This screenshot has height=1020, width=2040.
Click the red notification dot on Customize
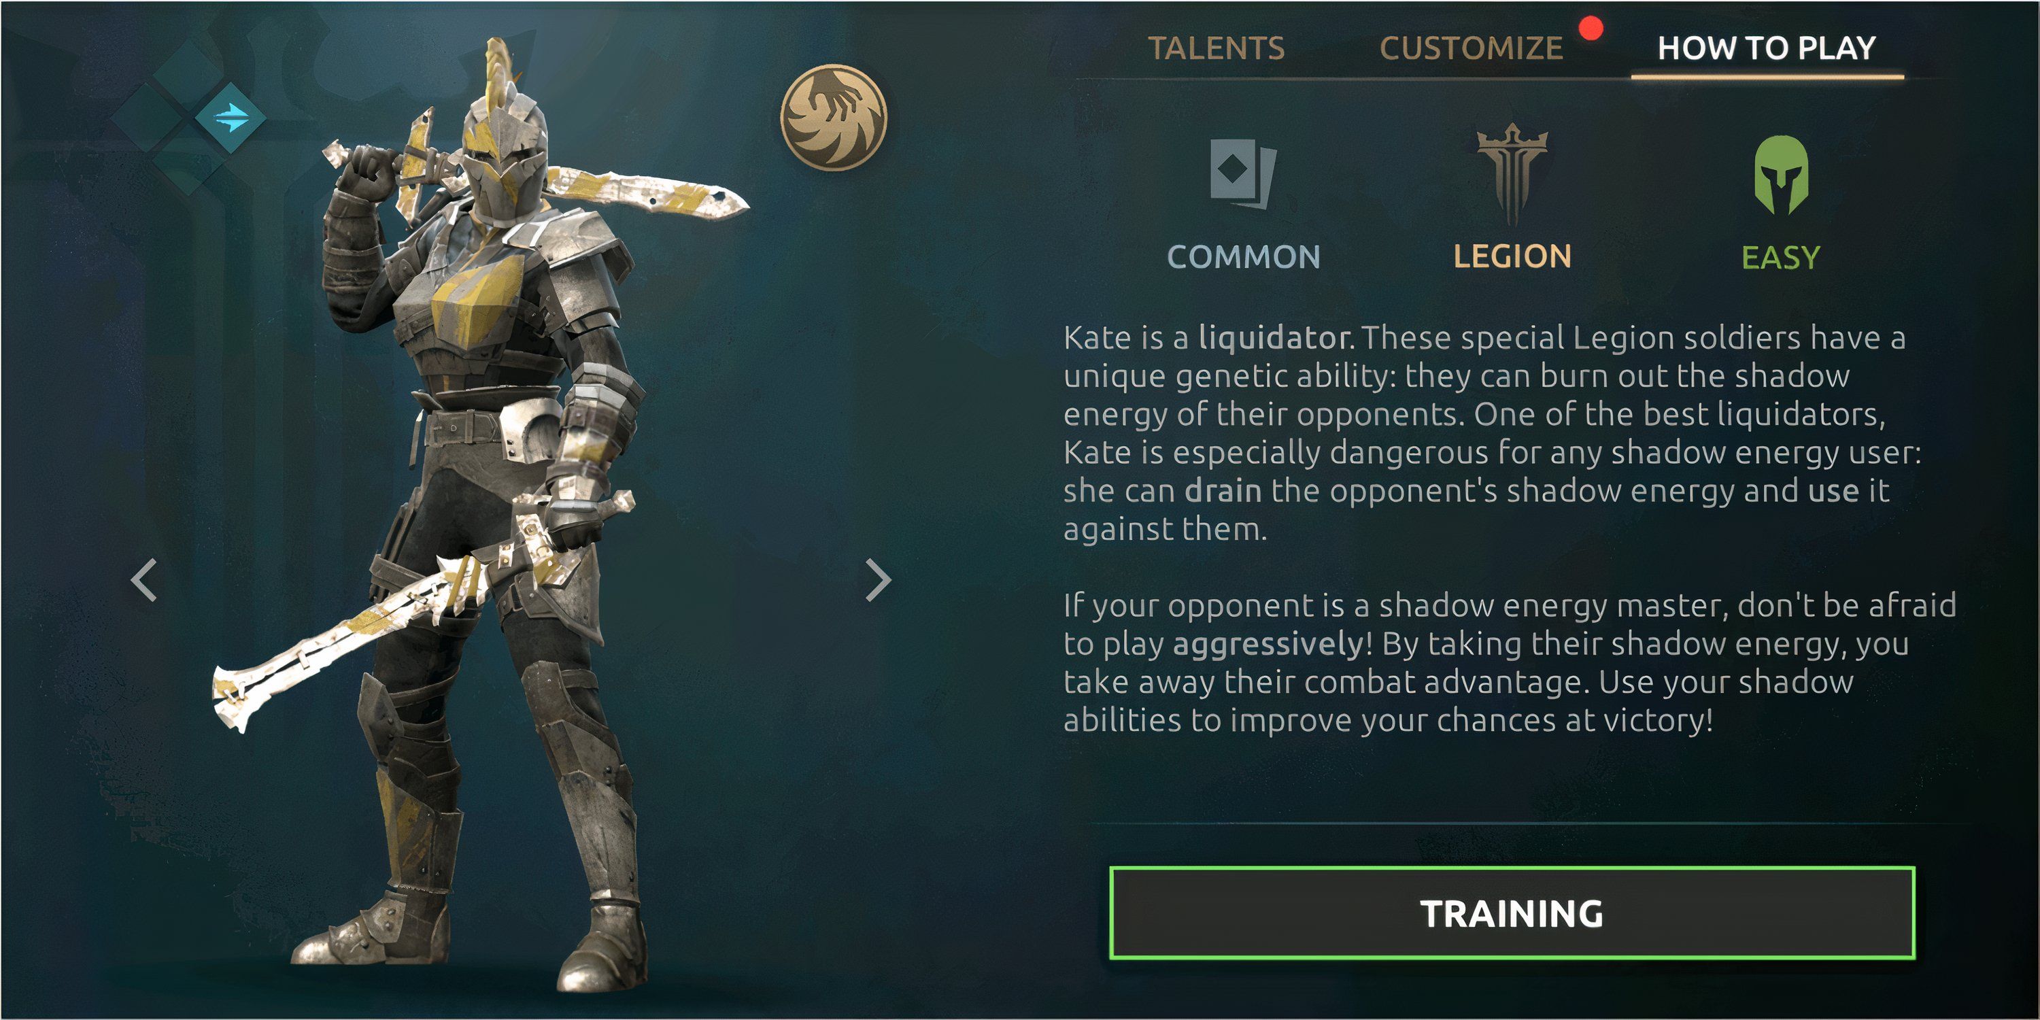[x=1591, y=29]
